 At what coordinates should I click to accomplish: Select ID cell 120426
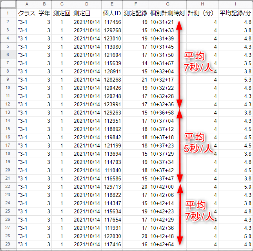[112, 88]
